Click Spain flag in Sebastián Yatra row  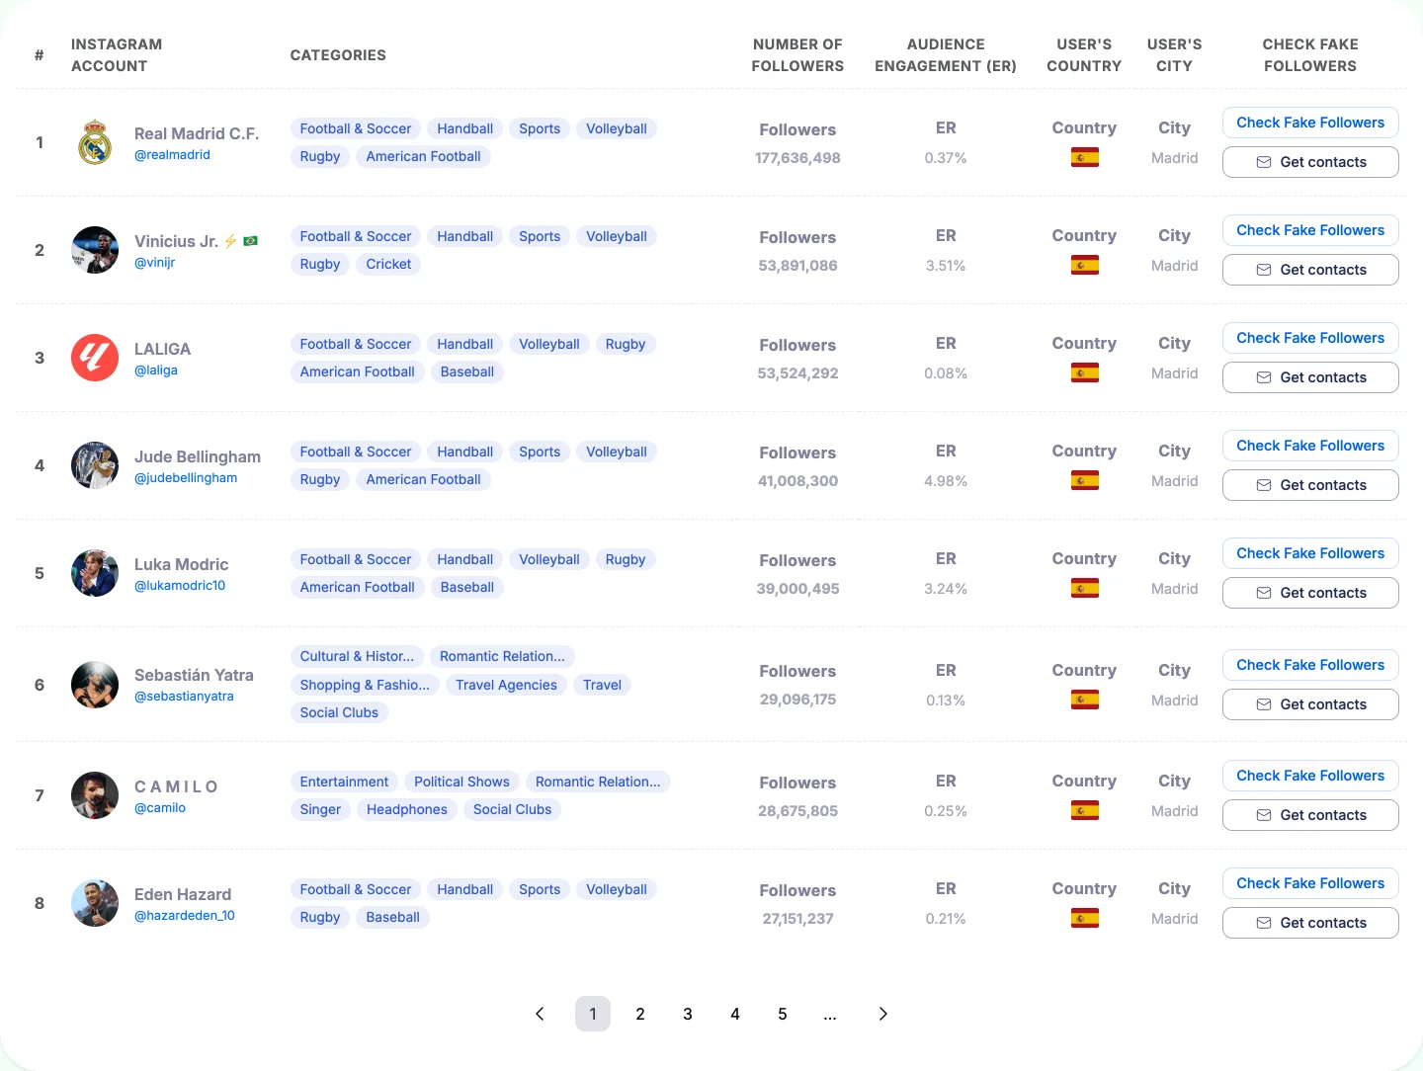coord(1085,700)
